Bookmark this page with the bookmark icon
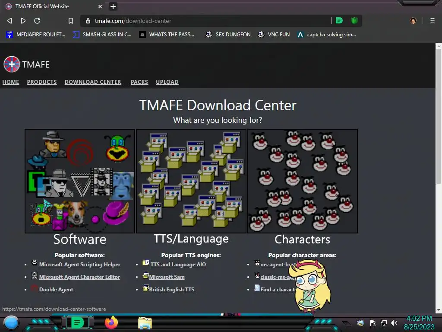The width and height of the screenshot is (442, 332). (71, 21)
